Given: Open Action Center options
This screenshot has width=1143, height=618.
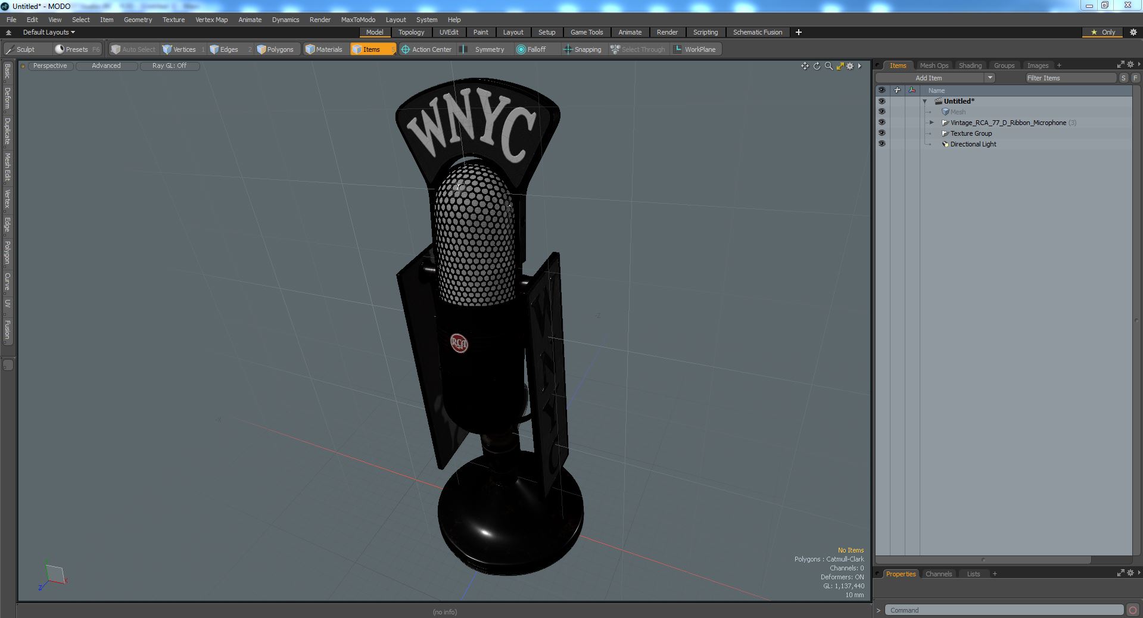Looking at the screenshot, I should tap(427, 49).
